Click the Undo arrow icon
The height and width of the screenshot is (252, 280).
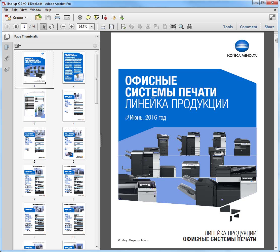(x=131, y=27)
